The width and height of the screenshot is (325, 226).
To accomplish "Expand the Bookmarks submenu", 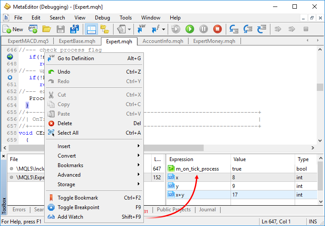I will coord(94,165).
